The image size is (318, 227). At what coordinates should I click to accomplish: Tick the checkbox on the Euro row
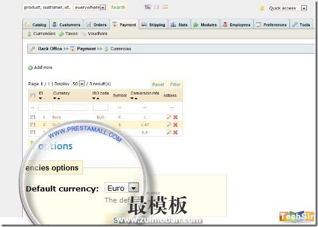pyautogui.click(x=33, y=117)
